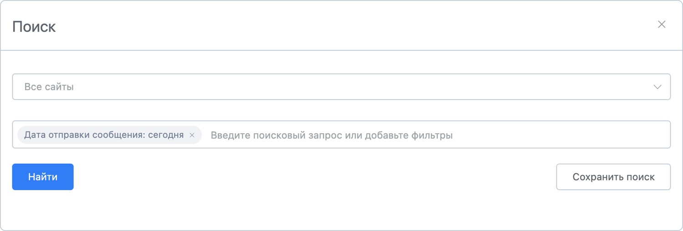
Task: Delete the сегодня date filter via its x
Action: (x=192, y=135)
